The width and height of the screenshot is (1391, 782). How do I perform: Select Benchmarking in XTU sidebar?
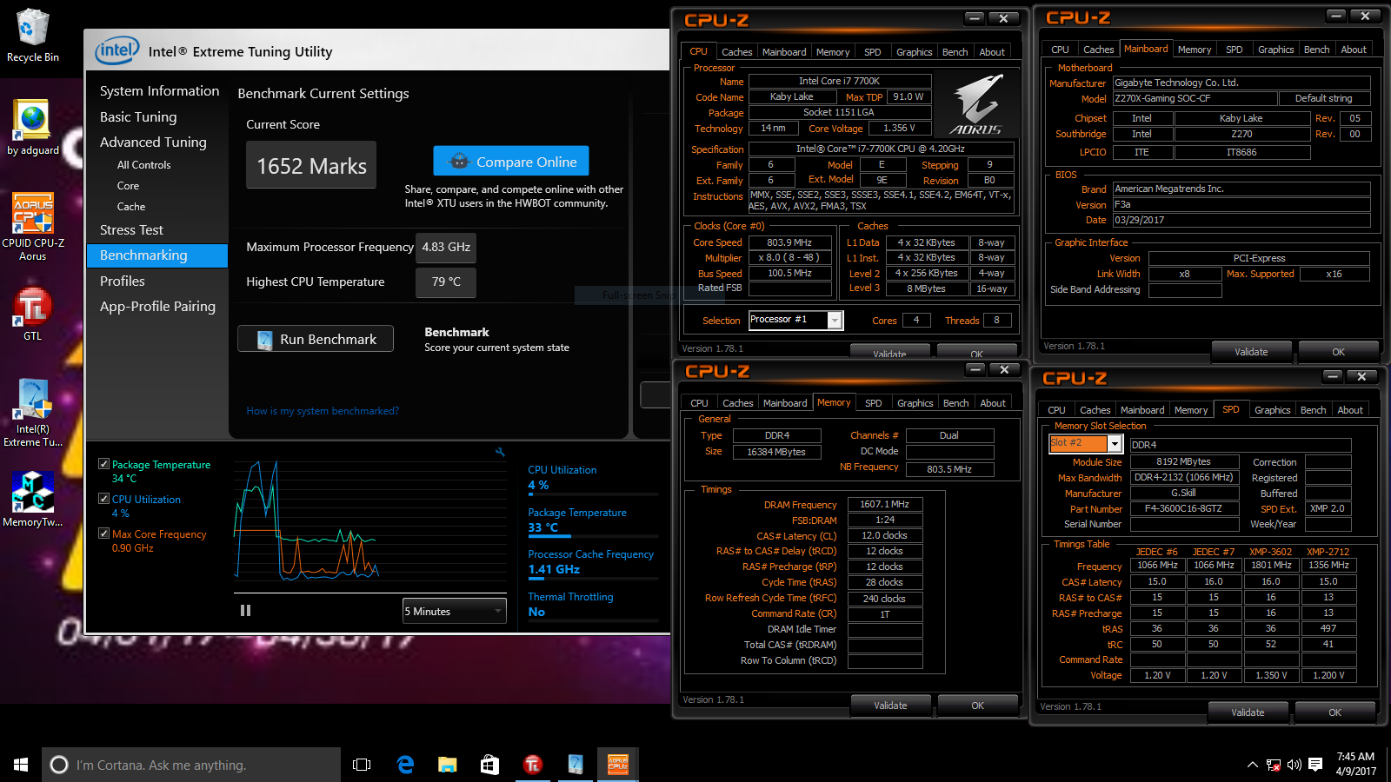click(157, 255)
